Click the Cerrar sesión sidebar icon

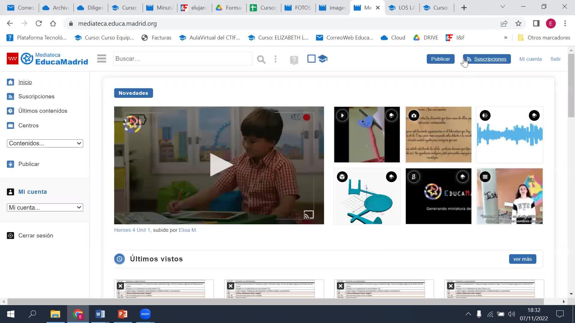[10, 236]
